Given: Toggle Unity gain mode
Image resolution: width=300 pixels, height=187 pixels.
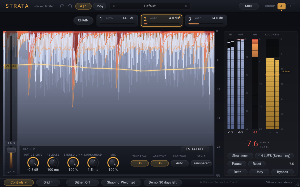Looking at the screenshot, I should coord(259,172).
